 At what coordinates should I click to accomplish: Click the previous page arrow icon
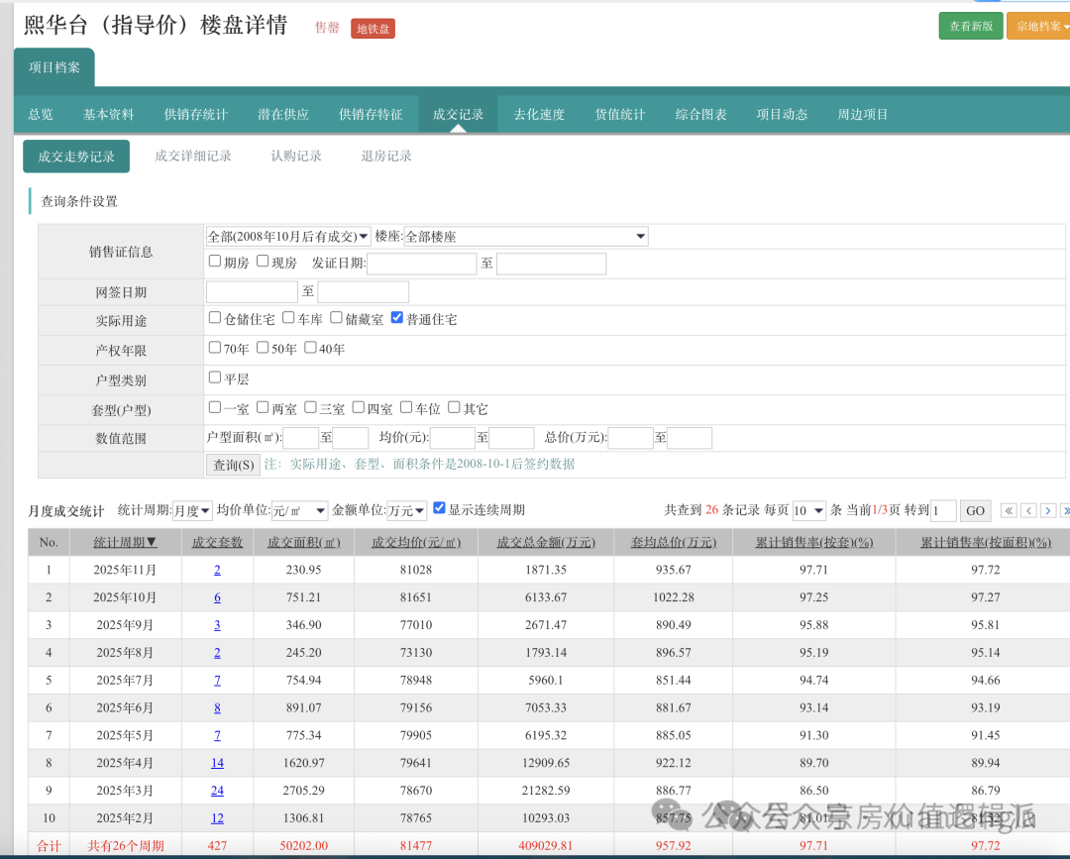point(1028,510)
